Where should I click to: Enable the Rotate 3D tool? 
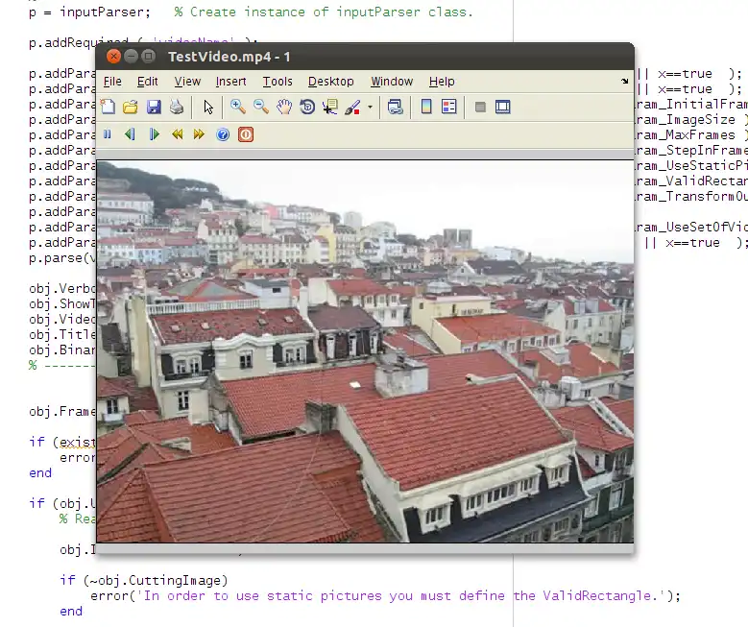point(307,107)
